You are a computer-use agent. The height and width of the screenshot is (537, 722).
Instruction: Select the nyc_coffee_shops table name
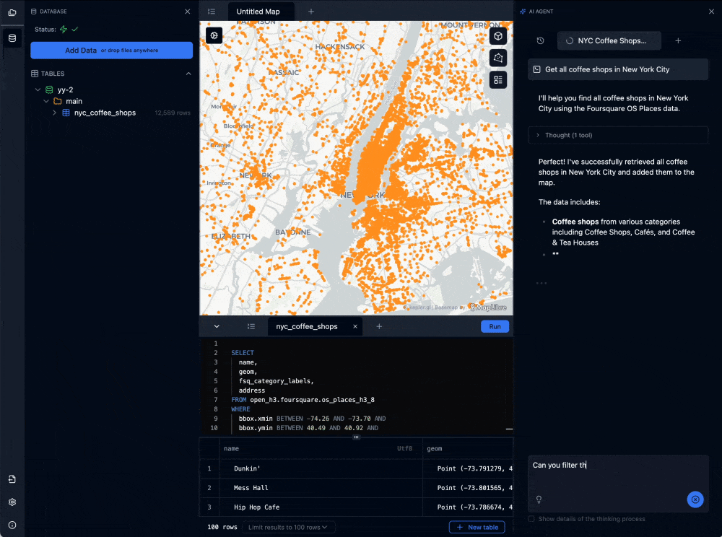point(105,113)
